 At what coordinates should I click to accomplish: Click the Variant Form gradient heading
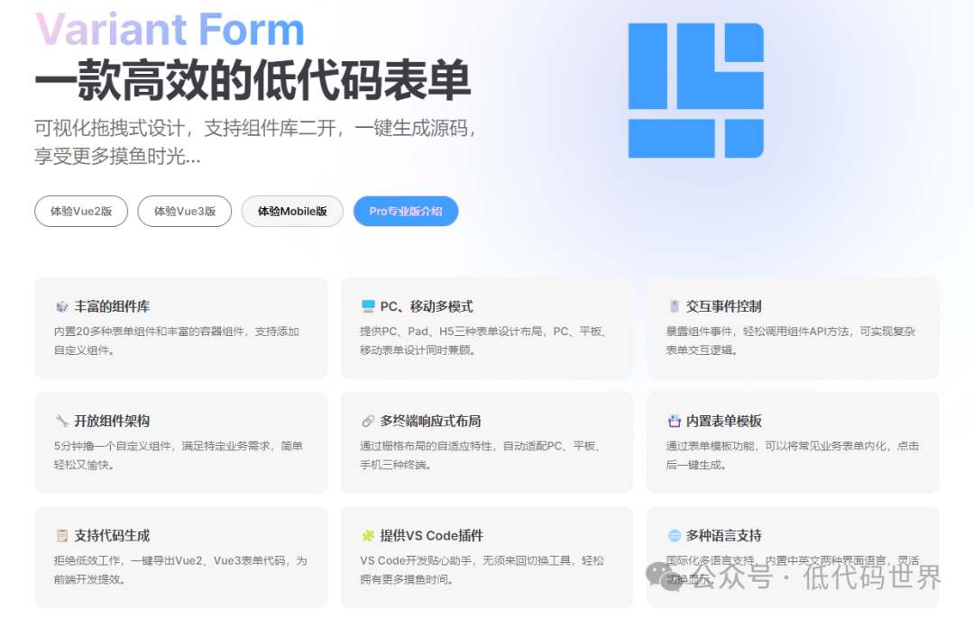(x=170, y=29)
